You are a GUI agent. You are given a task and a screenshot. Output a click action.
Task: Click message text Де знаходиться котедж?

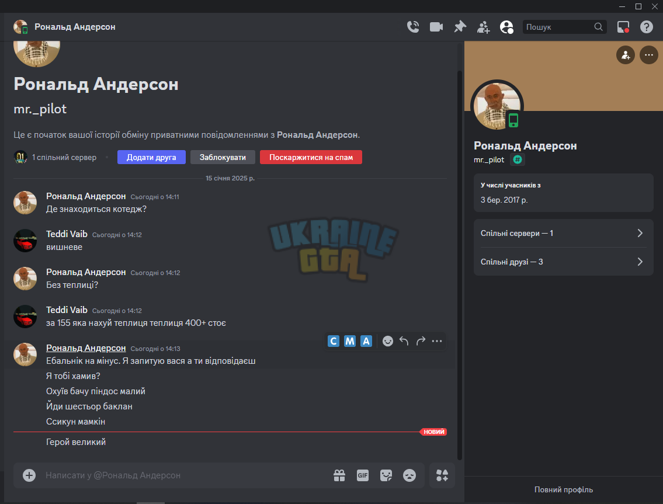pyautogui.click(x=96, y=209)
